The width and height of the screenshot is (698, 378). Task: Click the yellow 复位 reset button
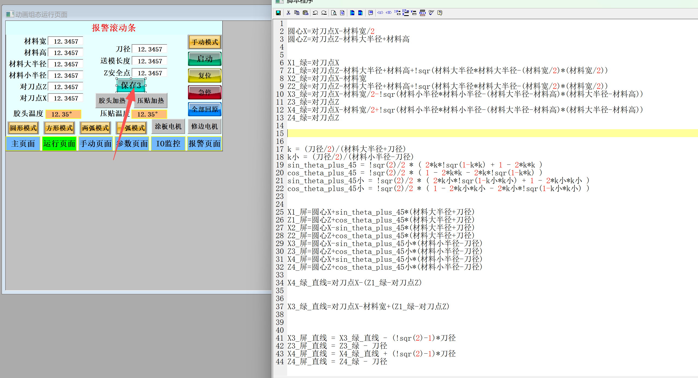[x=205, y=75]
